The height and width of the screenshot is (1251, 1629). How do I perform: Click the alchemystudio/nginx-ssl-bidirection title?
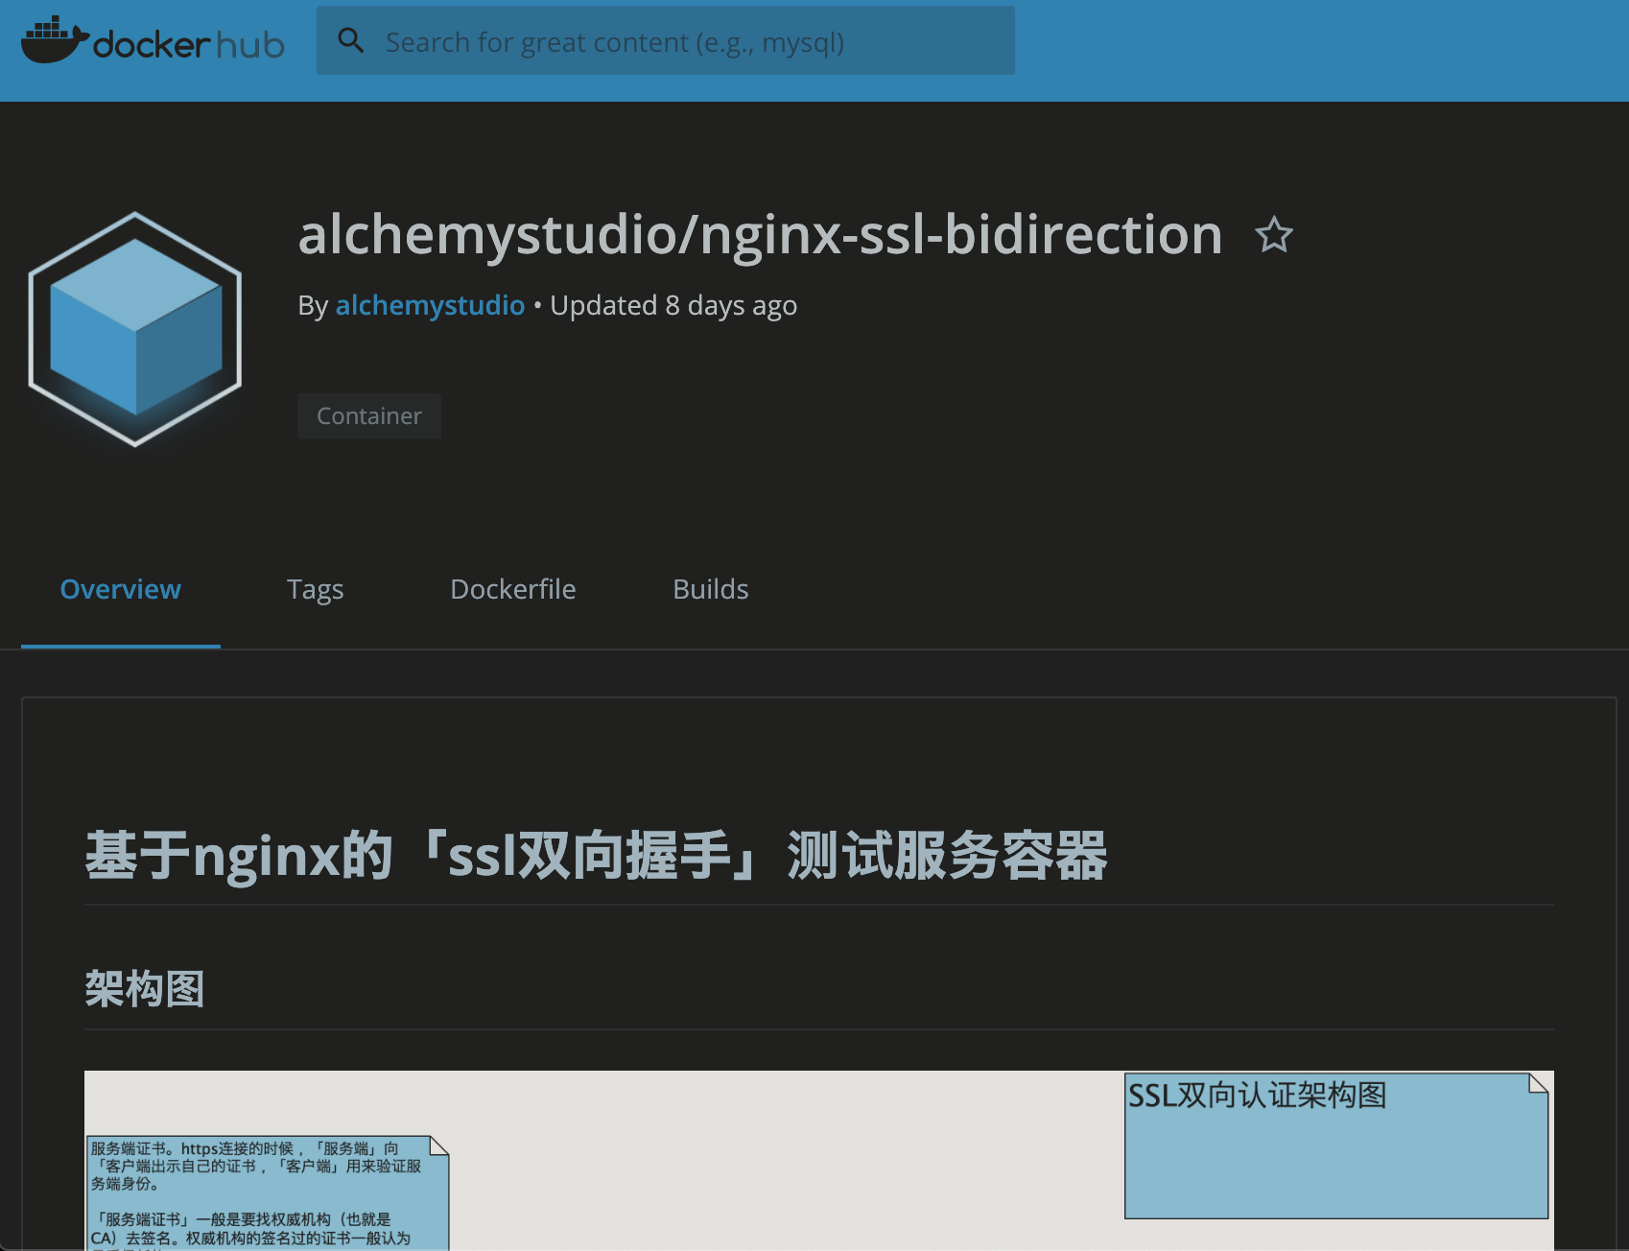pyautogui.click(x=761, y=235)
